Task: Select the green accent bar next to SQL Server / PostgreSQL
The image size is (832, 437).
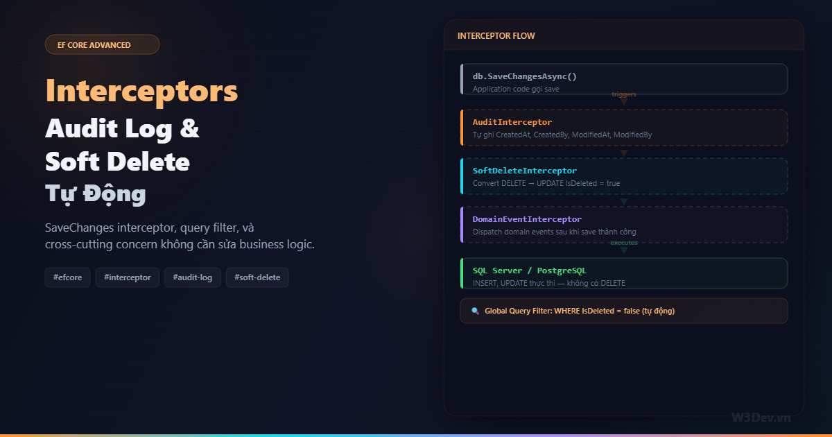Action: coord(462,273)
